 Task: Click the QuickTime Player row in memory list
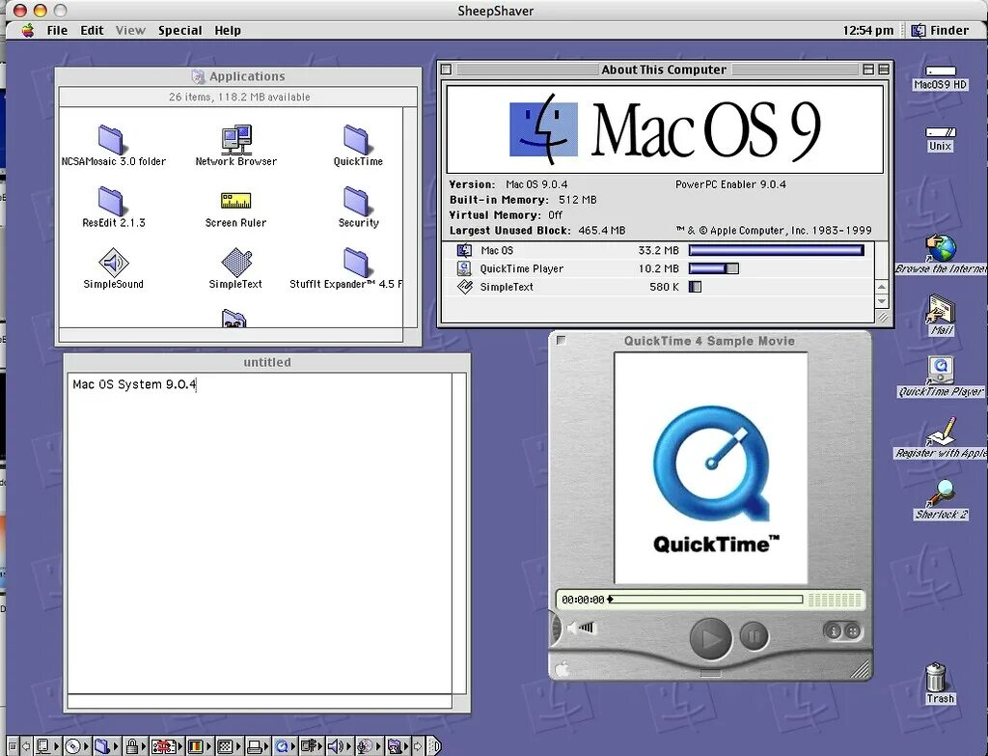coord(658,268)
